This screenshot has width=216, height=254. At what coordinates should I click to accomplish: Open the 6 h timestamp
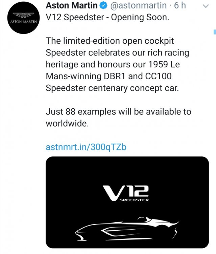(180, 5)
